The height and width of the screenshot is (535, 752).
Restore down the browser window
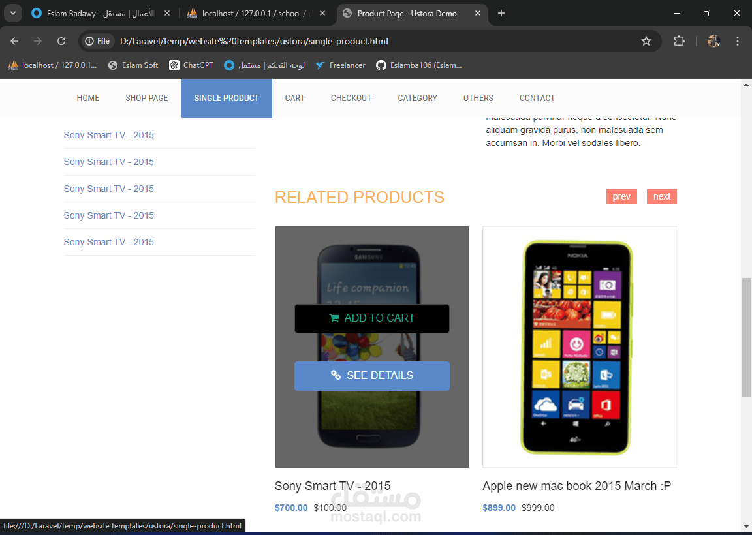coord(707,14)
